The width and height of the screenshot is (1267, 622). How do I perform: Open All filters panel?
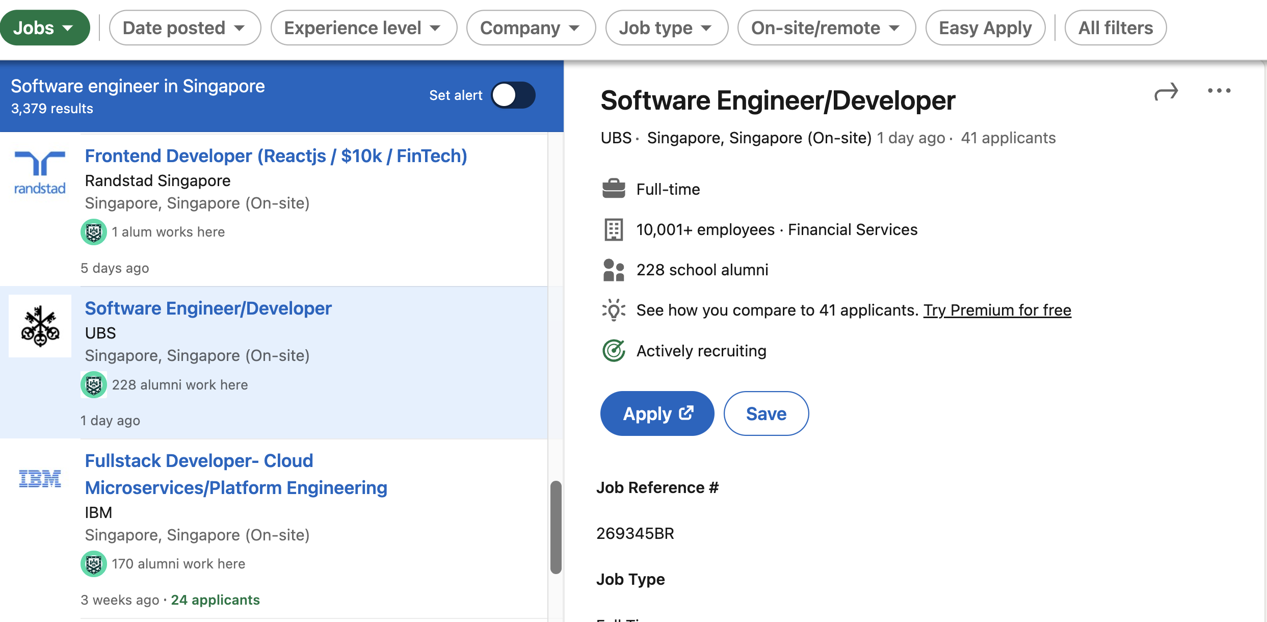click(x=1115, y=28)
